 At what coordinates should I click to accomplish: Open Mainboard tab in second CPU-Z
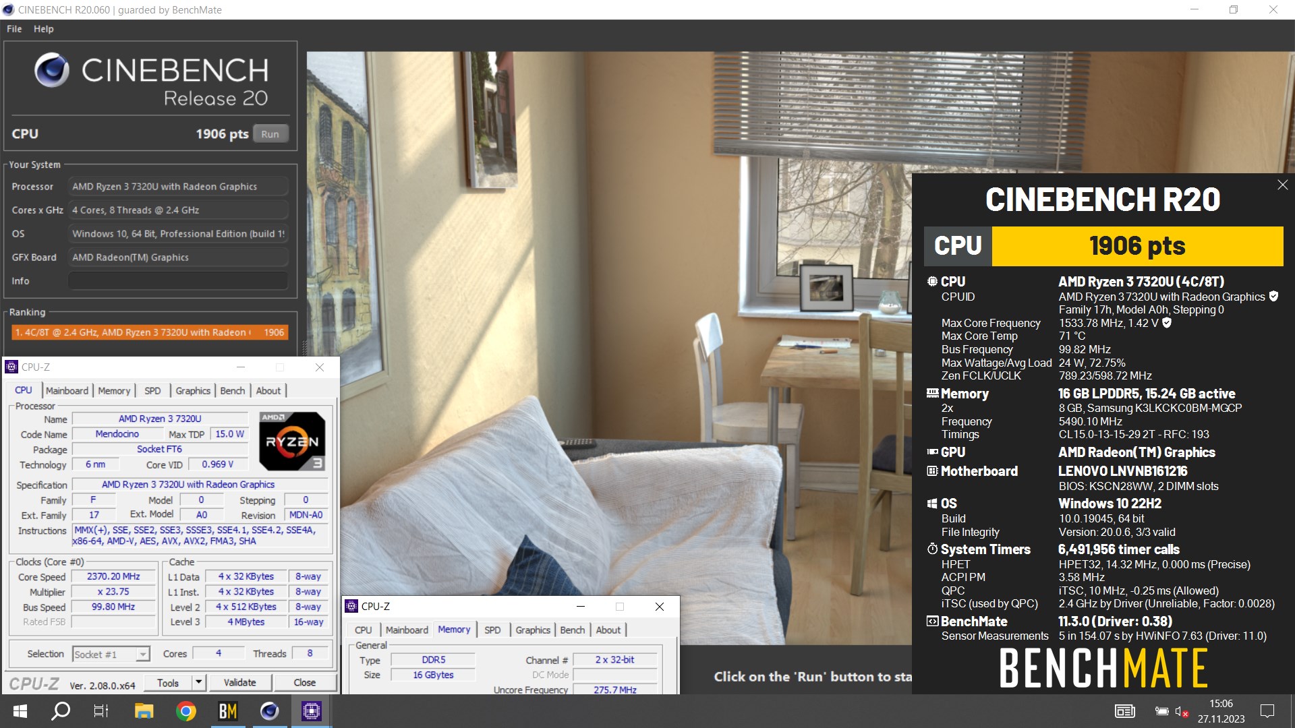[x=407, y=630]
